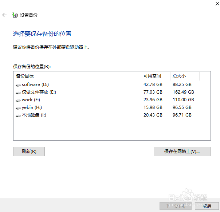Screen dimensions: 220x212
Task: Choose the work (F:) entry text
Action: pos(31,100)
